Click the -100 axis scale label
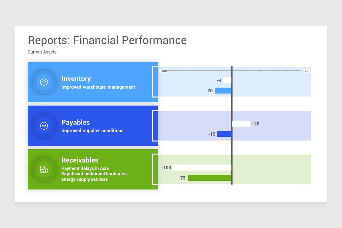 (x=163, y=71)
